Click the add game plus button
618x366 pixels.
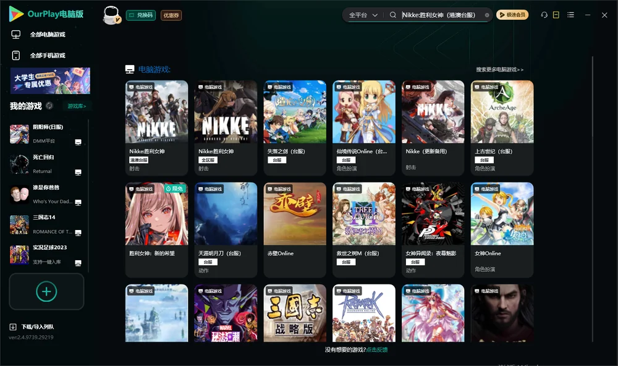coord(46,291)
